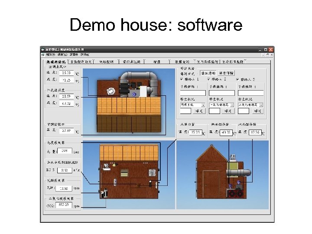Click the 23.59 °C outdoor temperature value

coord(66,96)
